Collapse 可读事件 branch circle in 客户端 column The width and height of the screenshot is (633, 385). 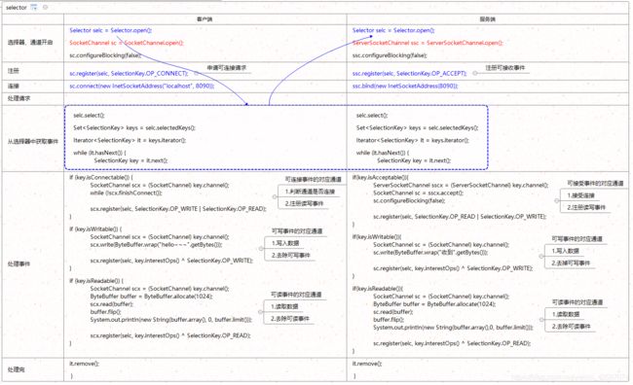[x=260, y=312]
